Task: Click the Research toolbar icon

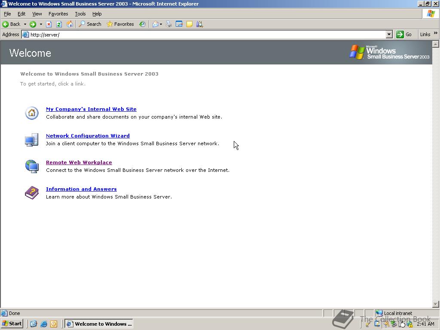Action: (199, 24)
